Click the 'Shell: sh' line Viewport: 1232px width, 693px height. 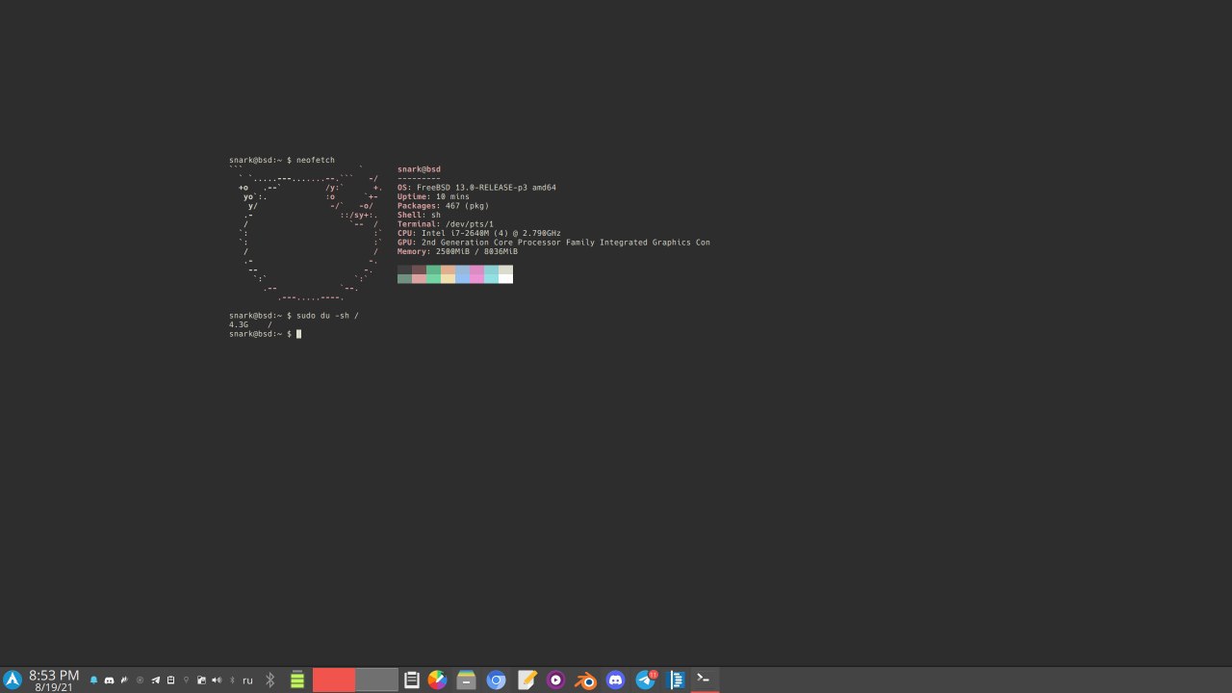(419, 215)
